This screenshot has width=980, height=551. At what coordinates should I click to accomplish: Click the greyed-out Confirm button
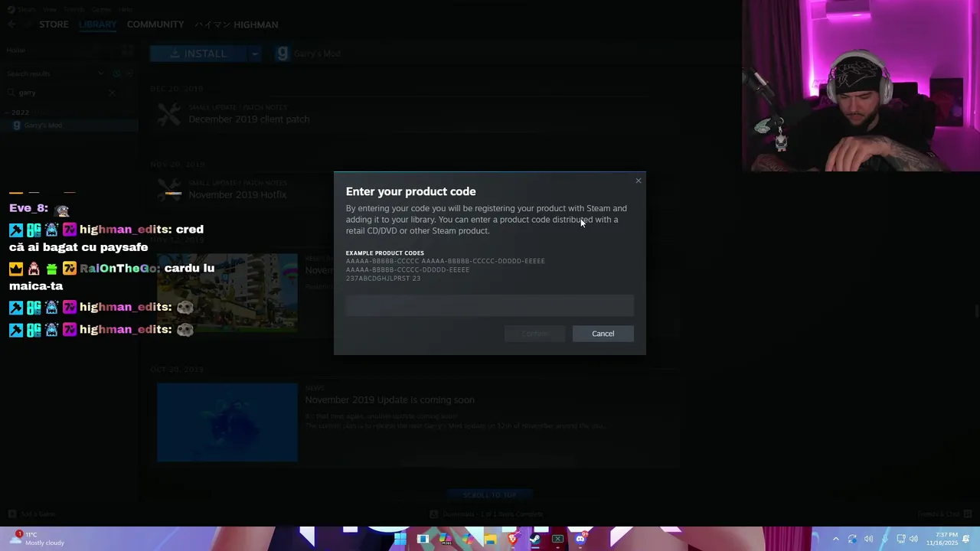click(535, 334)
